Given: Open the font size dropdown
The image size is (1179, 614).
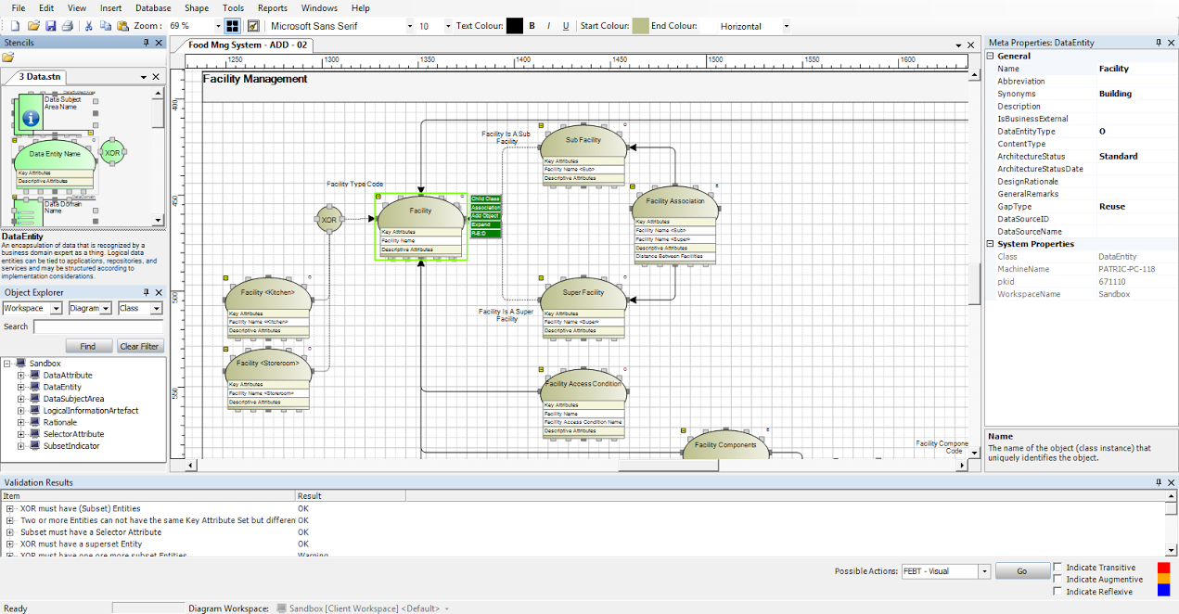Looking at the screenshot, I should pos(448,26).
